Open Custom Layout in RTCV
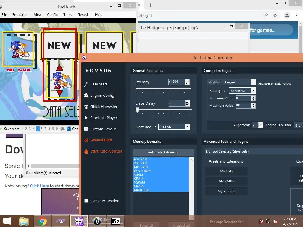 (x=100, y=129)
